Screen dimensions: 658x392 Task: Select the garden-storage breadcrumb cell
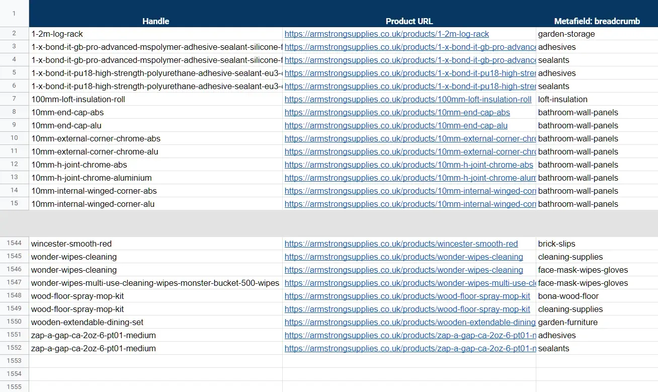click(597, 34)
